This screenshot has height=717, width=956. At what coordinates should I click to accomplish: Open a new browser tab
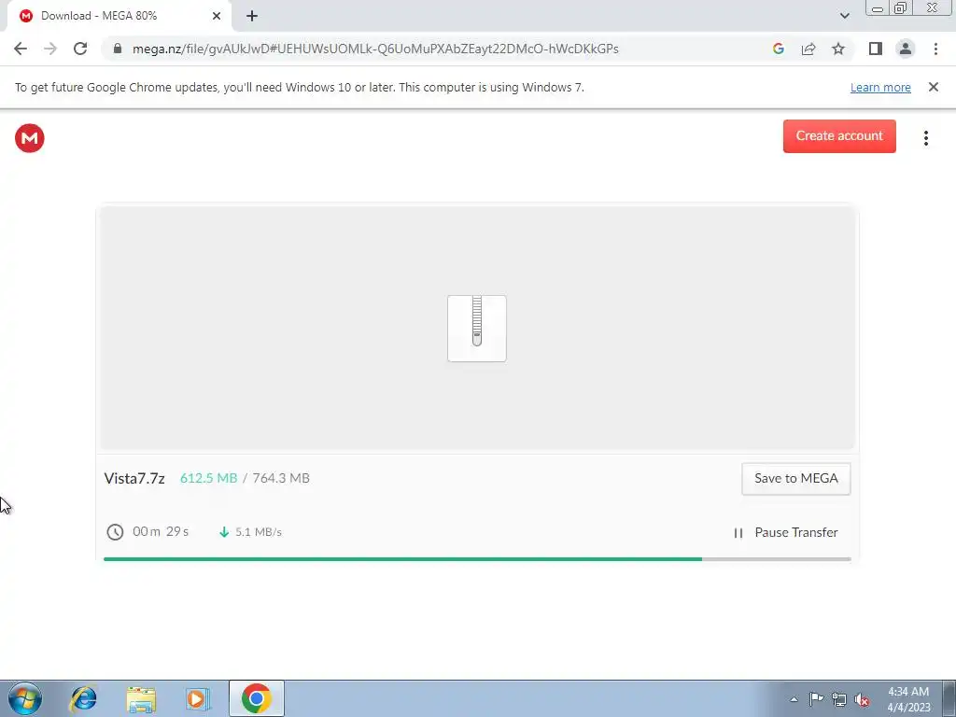252,17
